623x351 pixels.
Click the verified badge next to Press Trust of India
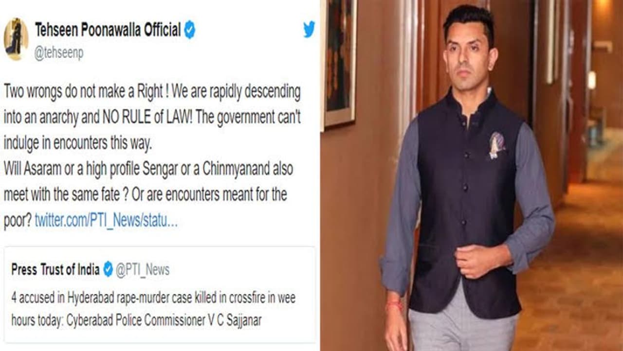pos(108,269)
